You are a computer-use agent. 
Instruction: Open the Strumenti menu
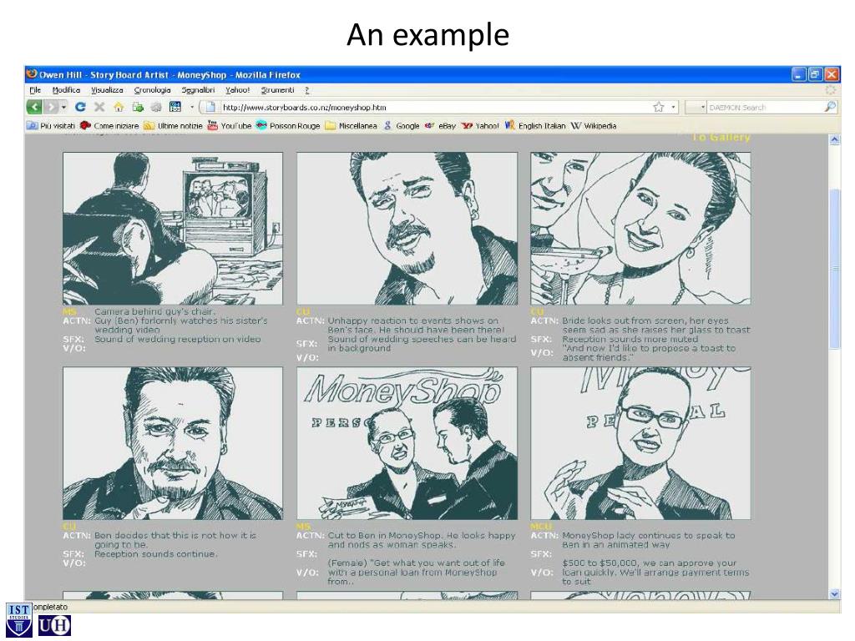point(277,90)
